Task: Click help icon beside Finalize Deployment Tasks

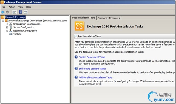Action: click(76, 57)
